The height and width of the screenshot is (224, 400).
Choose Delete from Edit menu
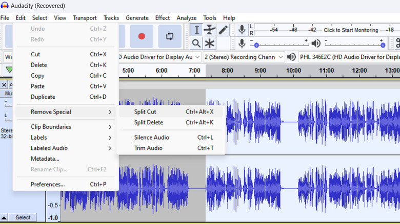click(66, 65)
